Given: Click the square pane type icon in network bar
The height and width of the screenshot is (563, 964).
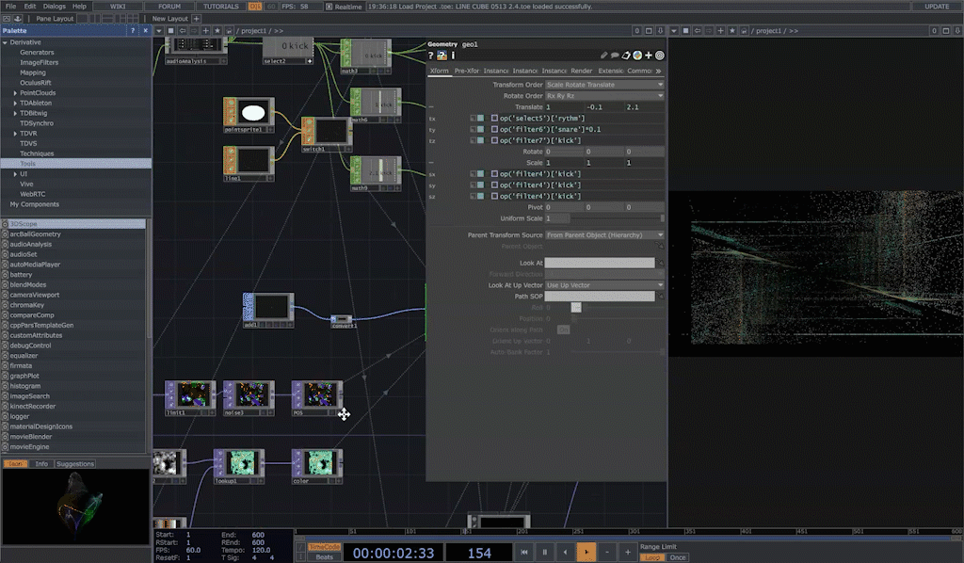Looking at the screenshot, I should (x=171, y=31).
